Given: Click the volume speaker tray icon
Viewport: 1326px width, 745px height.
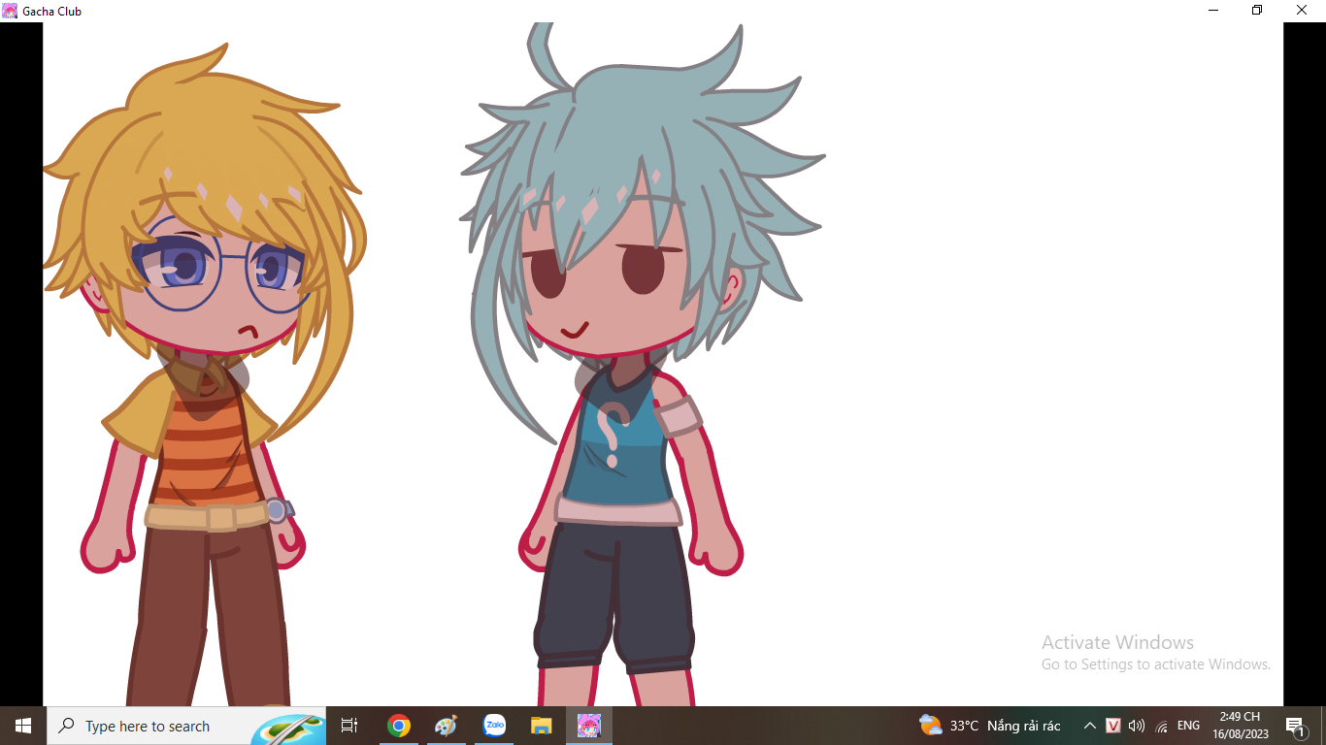Looking at the screenshot, I should point(1137,726).
